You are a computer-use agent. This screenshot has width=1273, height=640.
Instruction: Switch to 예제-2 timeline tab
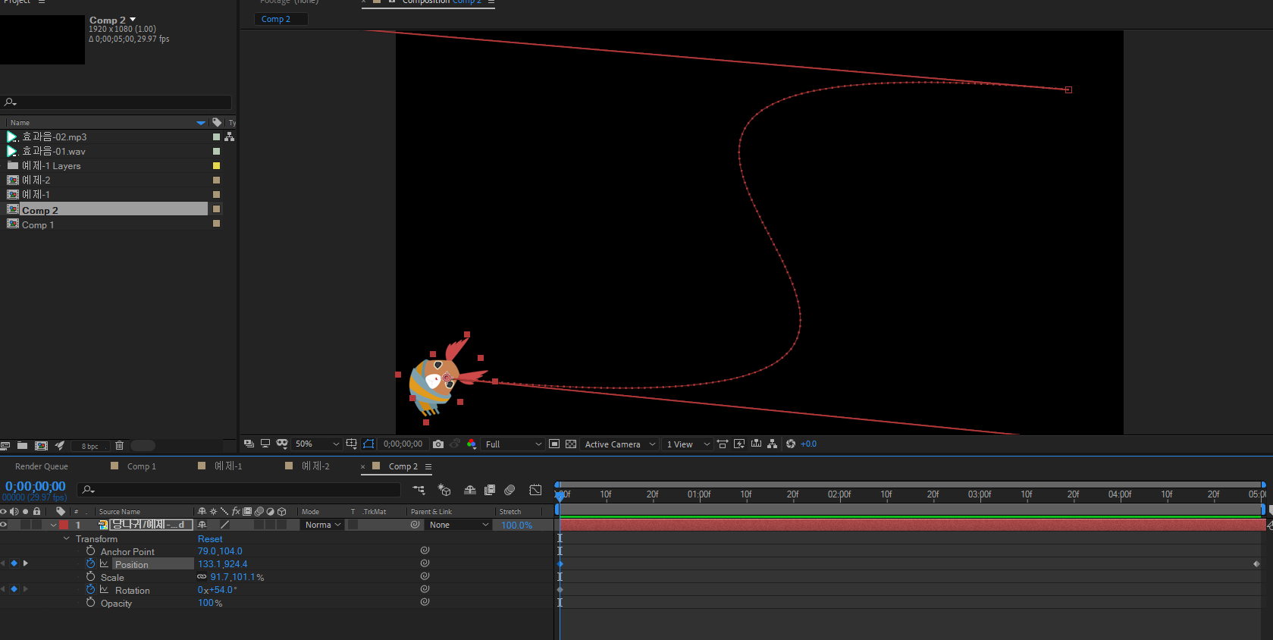point(315,466)
